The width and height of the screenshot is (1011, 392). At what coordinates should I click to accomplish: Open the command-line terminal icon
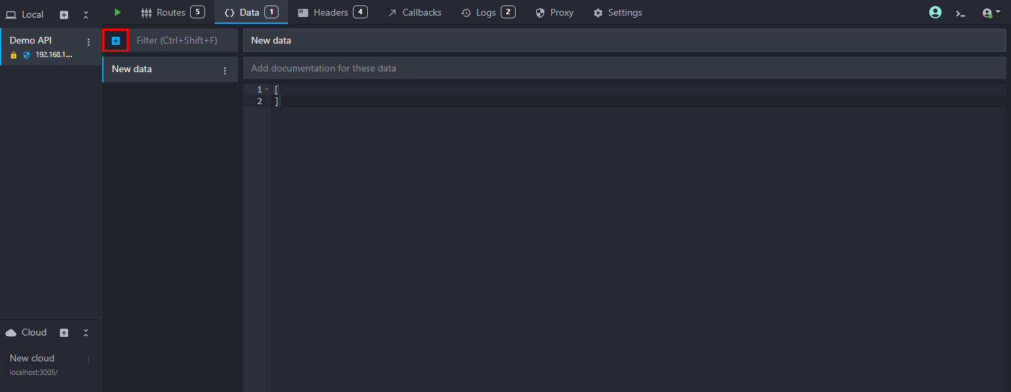(961, 13)
